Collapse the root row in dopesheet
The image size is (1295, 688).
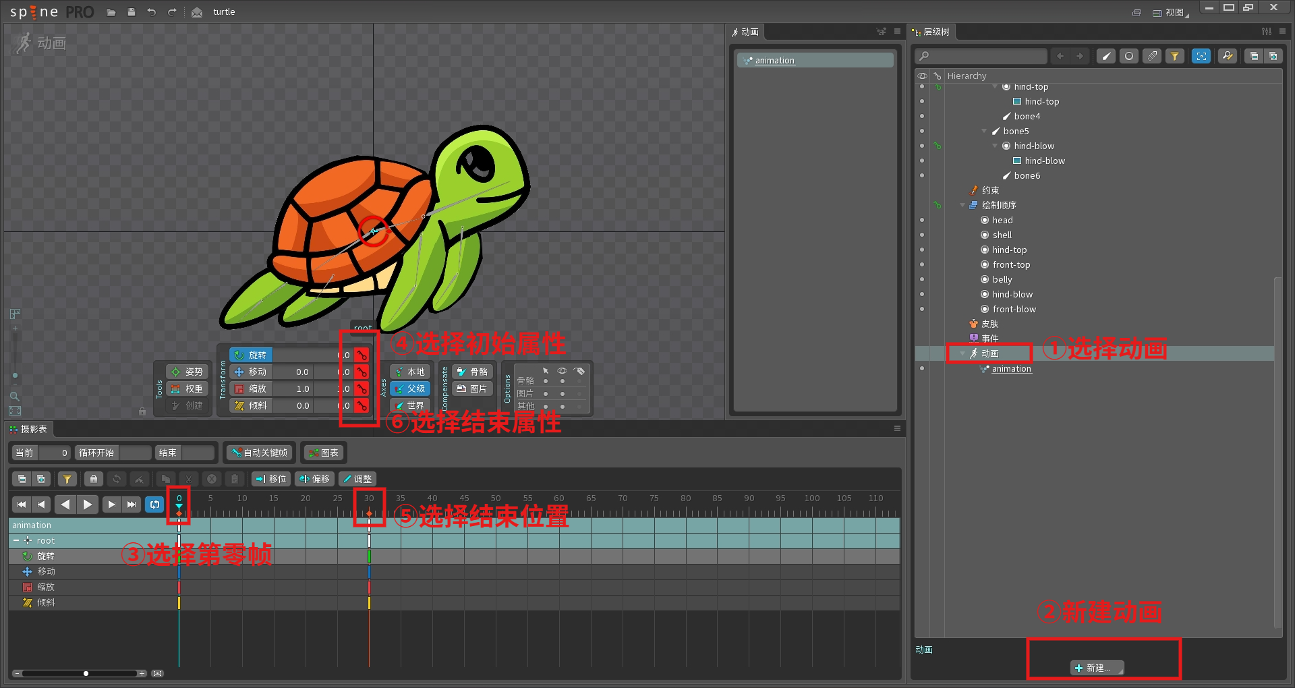pos(16,541)
